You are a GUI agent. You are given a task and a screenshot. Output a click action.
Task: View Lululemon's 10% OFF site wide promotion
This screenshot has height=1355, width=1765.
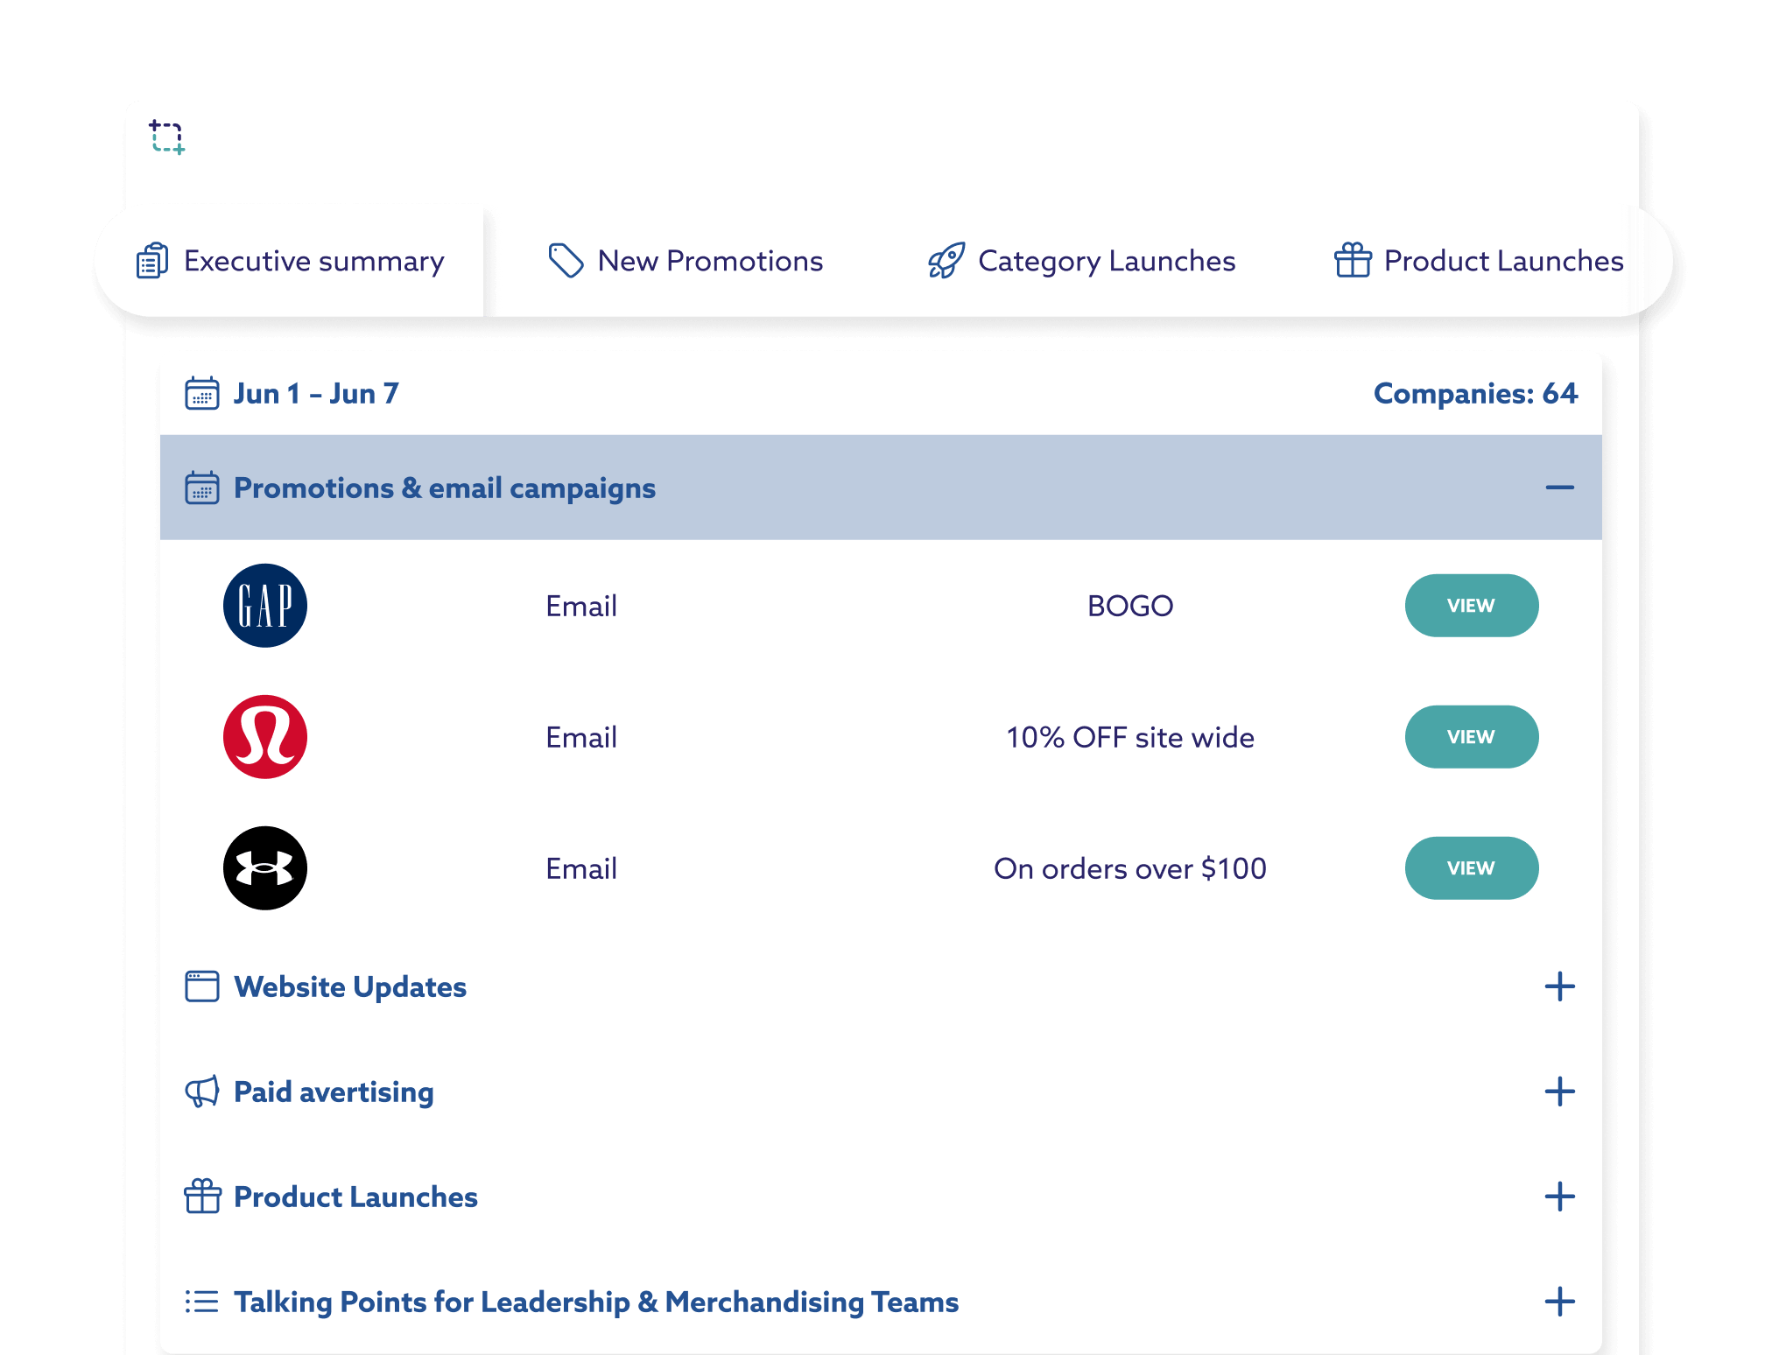click(x=1471, y=737)
